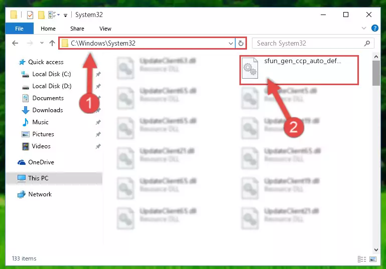
Task: Click the Search System32 field
Action: [313, 43]
